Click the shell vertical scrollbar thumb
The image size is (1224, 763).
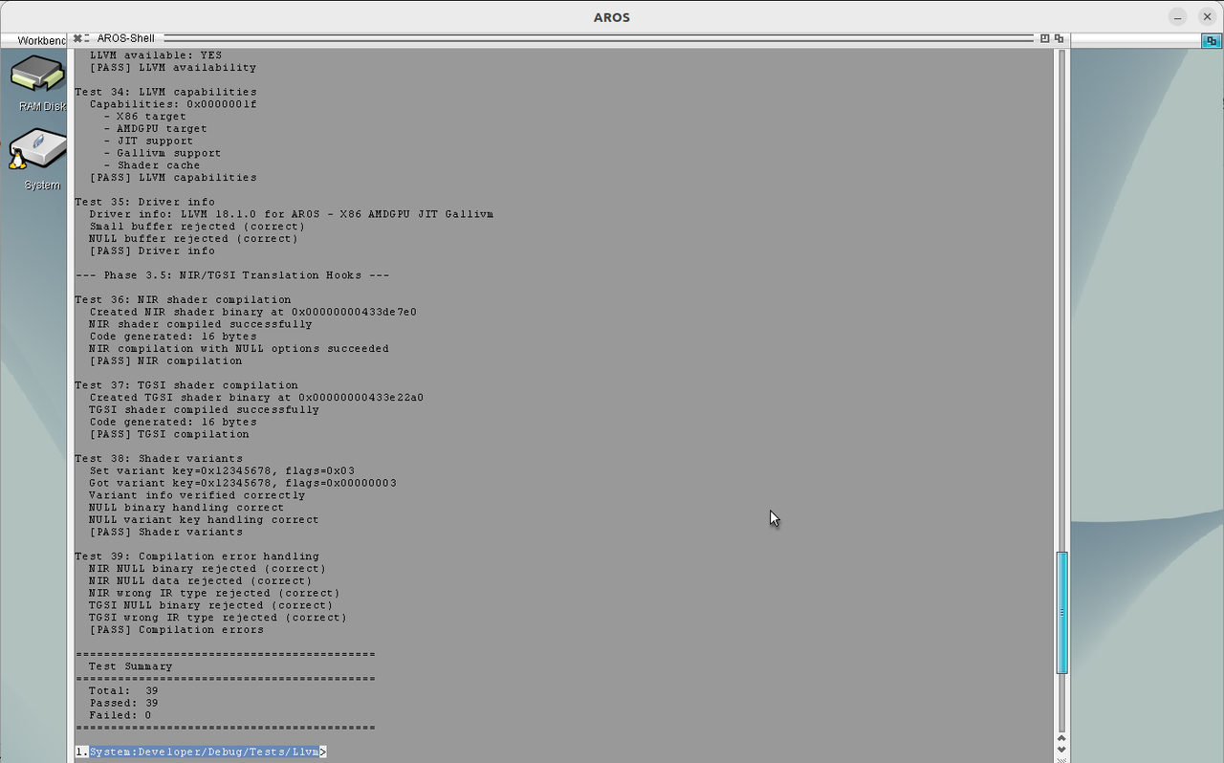pyautogui.click(x=1061, y=613)
